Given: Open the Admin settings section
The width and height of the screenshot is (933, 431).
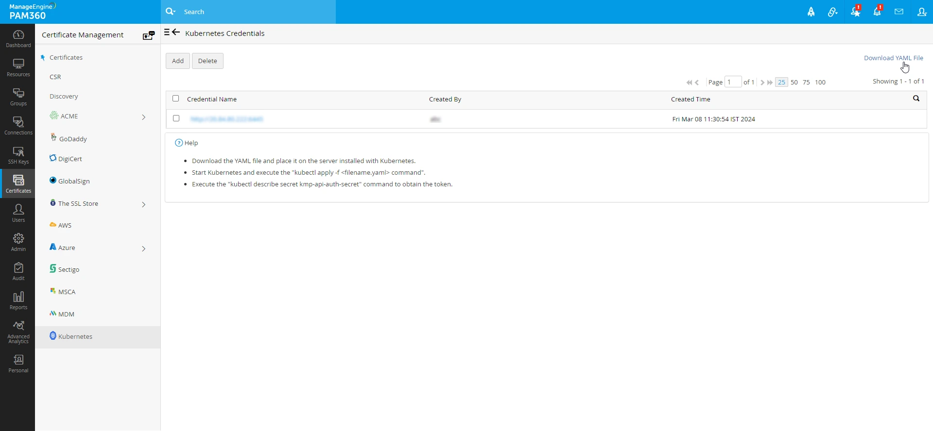Looking at the screenshot, I should tap(18, 243).
